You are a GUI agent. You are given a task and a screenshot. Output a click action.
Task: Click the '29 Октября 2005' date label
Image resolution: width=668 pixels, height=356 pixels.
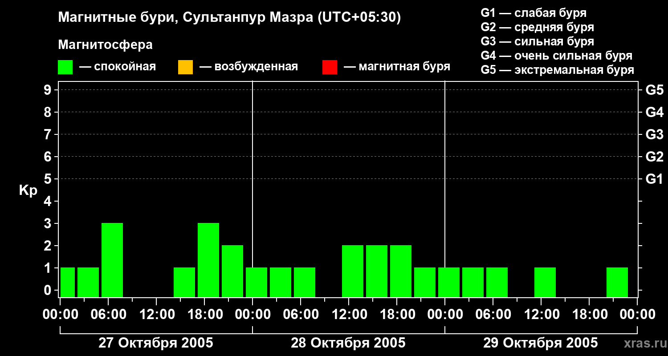541,343
